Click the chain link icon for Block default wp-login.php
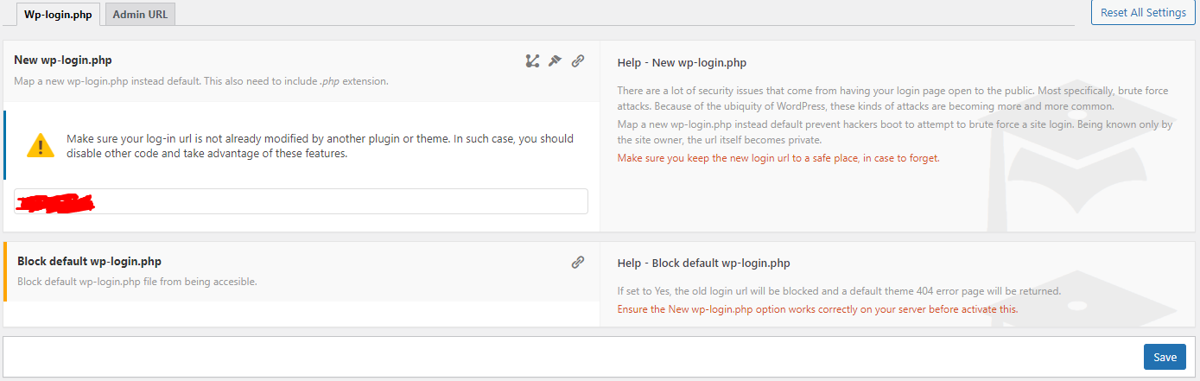 578,262
